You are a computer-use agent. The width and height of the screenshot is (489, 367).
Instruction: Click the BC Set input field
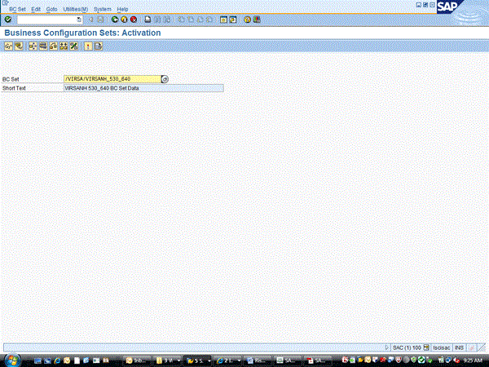[110, 79]
